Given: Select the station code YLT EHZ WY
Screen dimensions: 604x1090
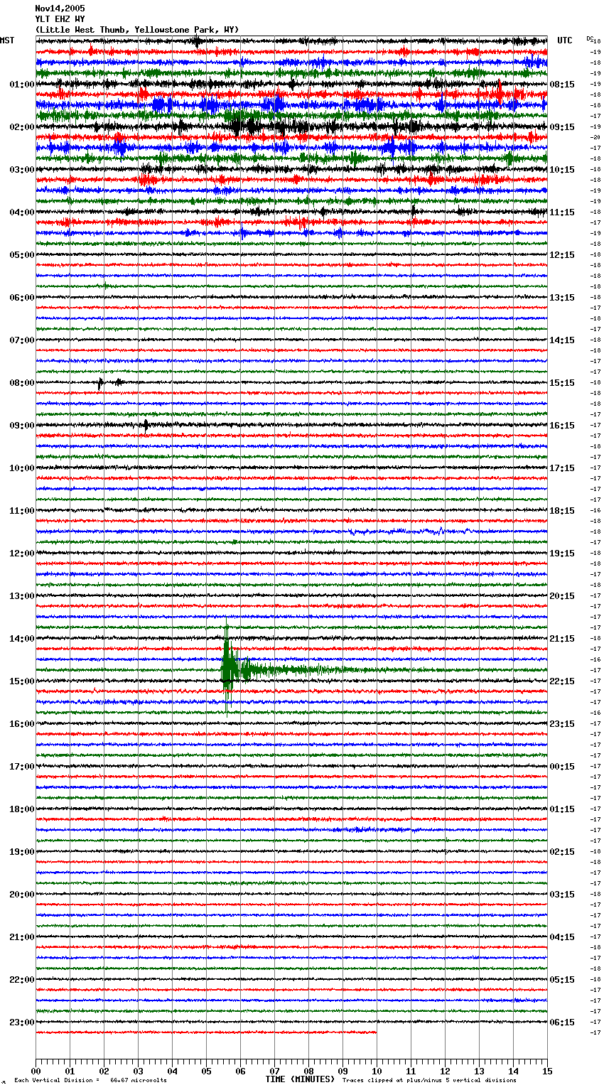Looking at the screenshot, I should pyautogui.click(x=60, y=19).
